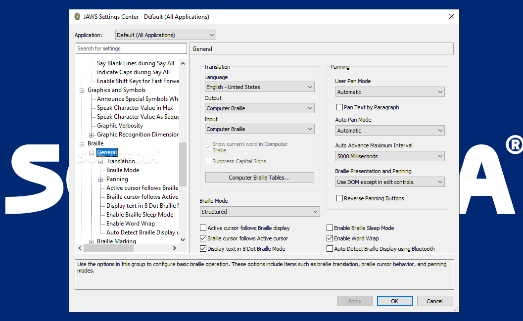Toggle Suppress Capital Signs checkbox

click(x=208, y=161)
